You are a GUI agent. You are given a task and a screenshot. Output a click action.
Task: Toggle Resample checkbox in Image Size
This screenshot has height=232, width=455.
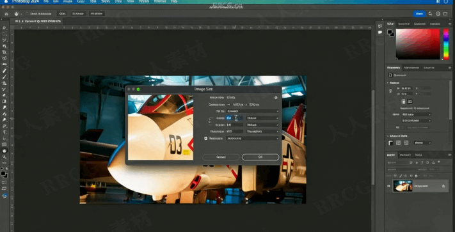[205, 139]
